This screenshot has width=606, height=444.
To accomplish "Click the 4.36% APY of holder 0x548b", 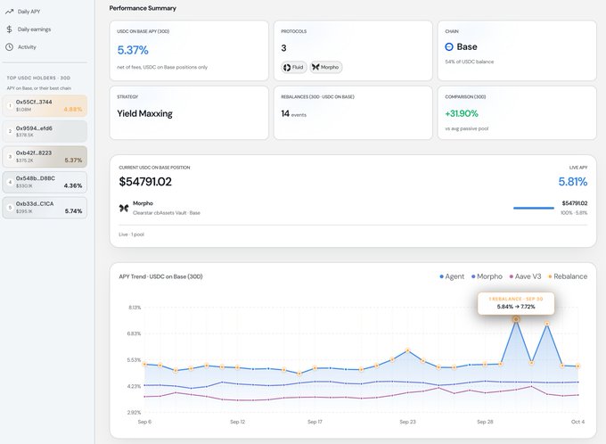I will tap(73, 185).
